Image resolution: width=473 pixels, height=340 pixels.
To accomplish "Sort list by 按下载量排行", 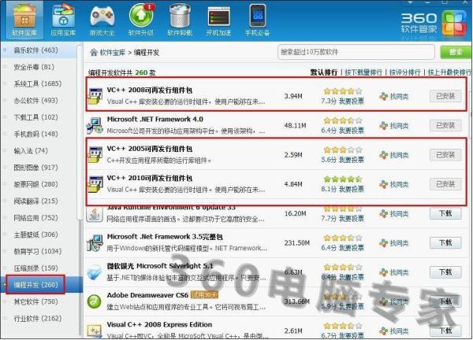I will coord(363,72).
